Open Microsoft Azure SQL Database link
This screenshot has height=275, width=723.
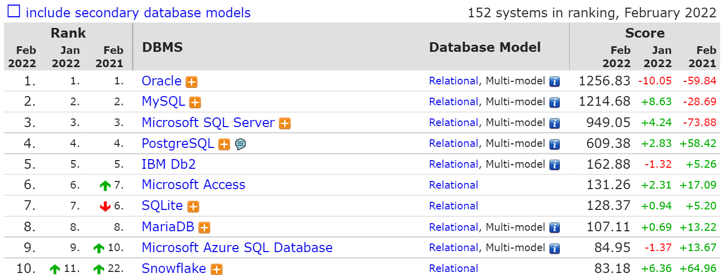pyautogui.click(x=237, y=248)
